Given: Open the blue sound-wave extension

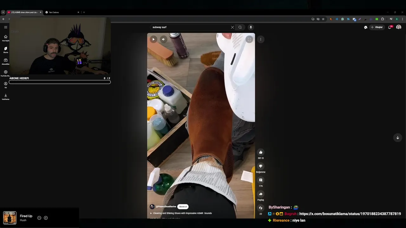Looking at the screenshot, I should [x=337, y=19].
